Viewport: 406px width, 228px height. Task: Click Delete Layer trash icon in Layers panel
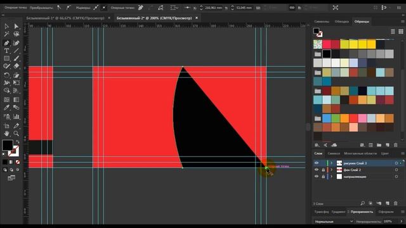tap(396, 203)
